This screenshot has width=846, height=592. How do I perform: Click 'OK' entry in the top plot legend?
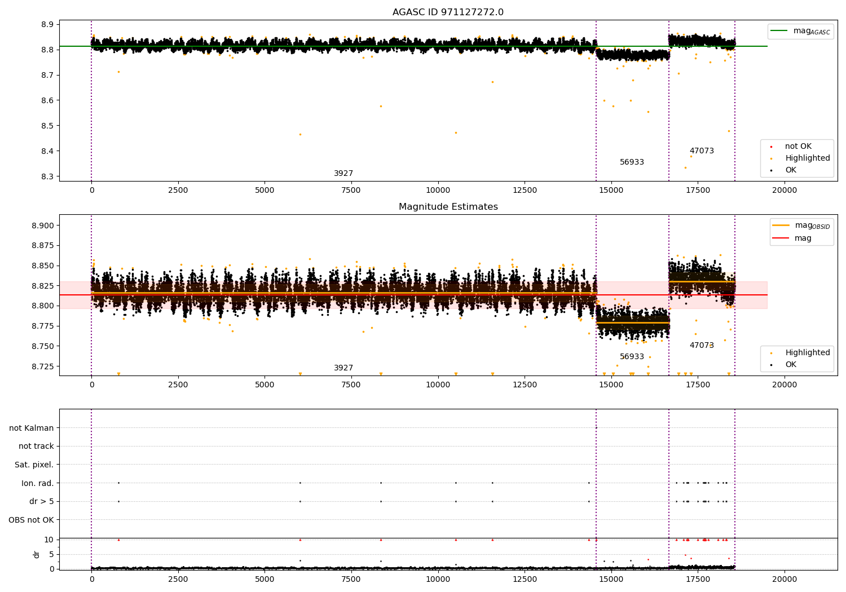[x=791, y=170]
